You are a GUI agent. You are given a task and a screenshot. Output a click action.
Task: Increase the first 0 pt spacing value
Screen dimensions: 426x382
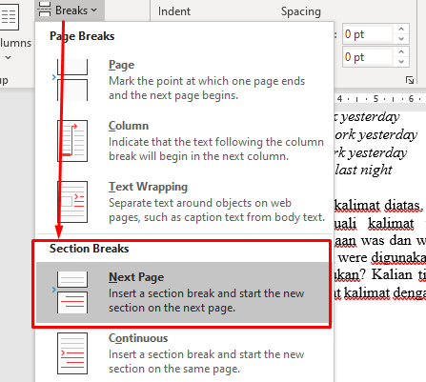(x=401, y=29)
